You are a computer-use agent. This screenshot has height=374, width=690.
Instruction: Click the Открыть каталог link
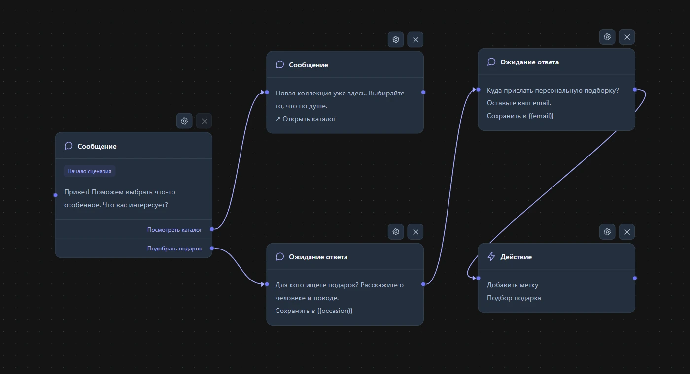coord(306,119)
